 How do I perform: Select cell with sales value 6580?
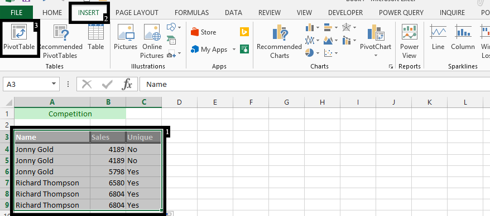click(108, 183)
